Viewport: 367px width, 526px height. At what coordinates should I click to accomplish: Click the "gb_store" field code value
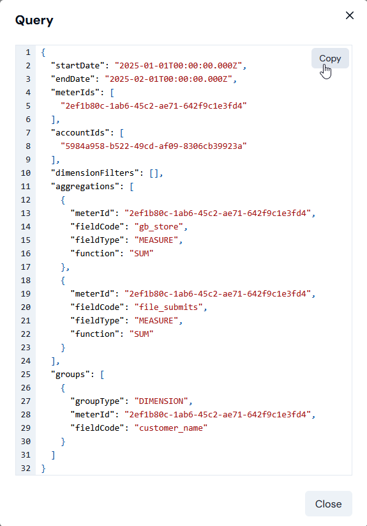tap(159, 227)
